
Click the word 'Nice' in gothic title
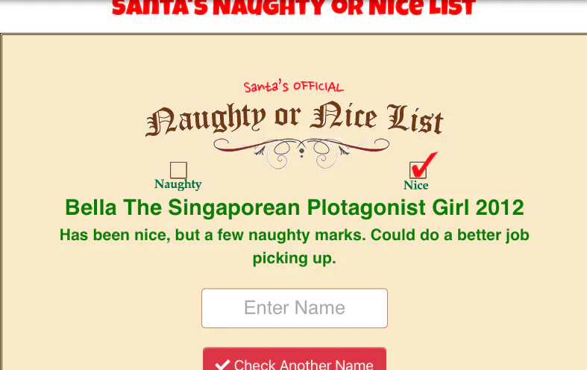pos(344,116)
